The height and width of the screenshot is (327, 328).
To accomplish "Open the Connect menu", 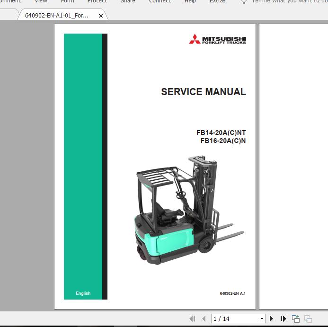I will [160, 1].
